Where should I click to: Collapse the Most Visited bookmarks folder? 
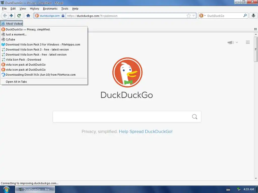[12, 23]
